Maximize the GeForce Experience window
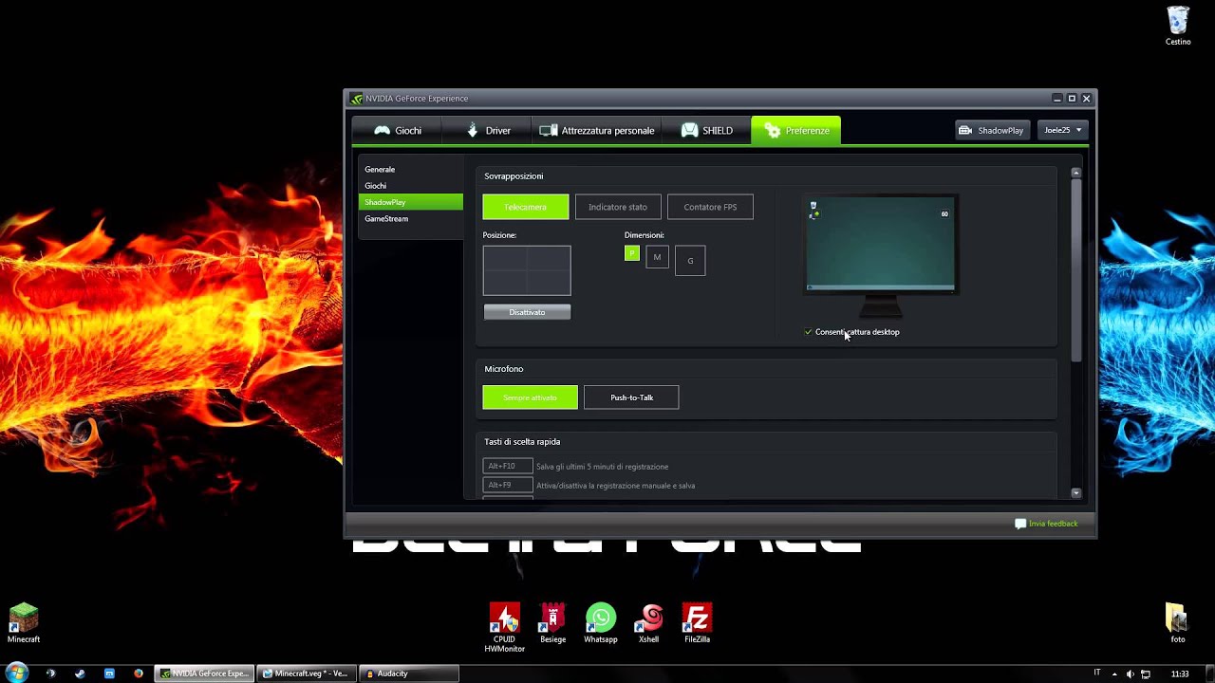1215x683 pixels. (x=1072, y=99)
